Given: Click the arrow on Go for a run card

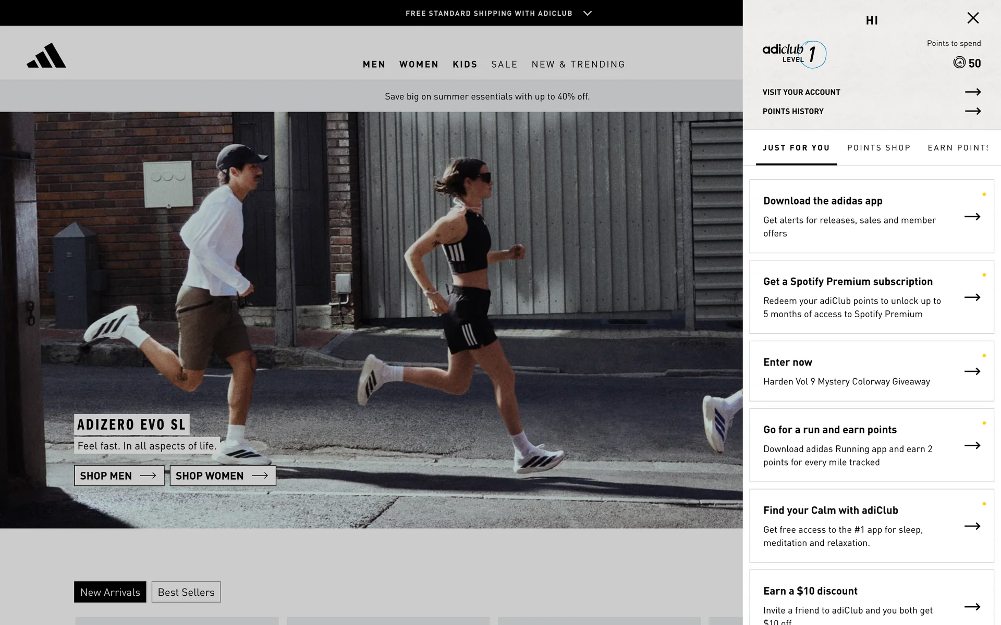Looking at the screenshot, I should click(972, 445).
